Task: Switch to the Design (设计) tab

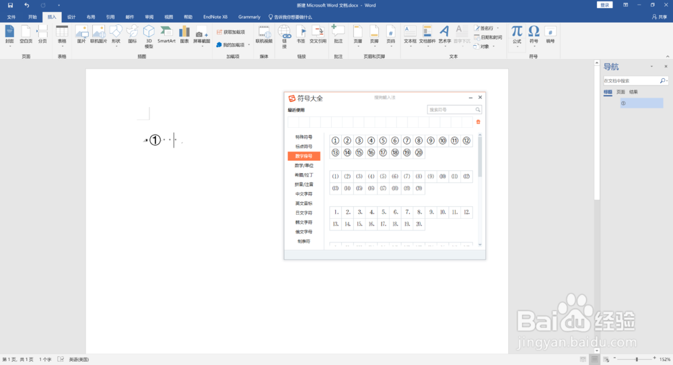Action: click(71, 18)
